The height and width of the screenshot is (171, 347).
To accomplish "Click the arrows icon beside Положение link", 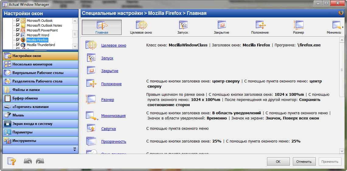I will pyautogui.click(x=92, y=84).
